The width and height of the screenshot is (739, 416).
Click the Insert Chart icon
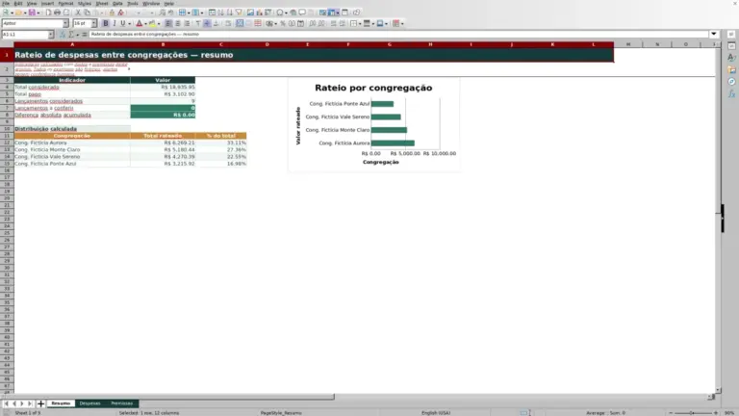[259, 13]
